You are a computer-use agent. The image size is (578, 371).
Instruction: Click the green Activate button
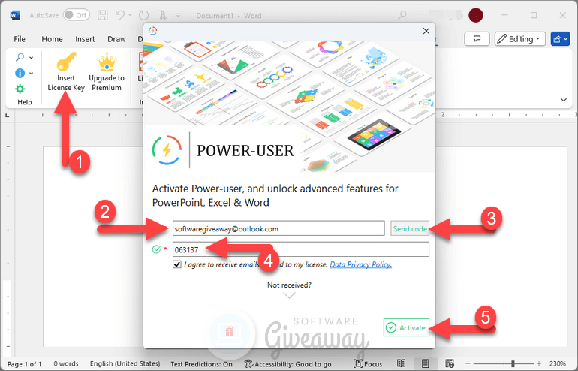point(406,327)
